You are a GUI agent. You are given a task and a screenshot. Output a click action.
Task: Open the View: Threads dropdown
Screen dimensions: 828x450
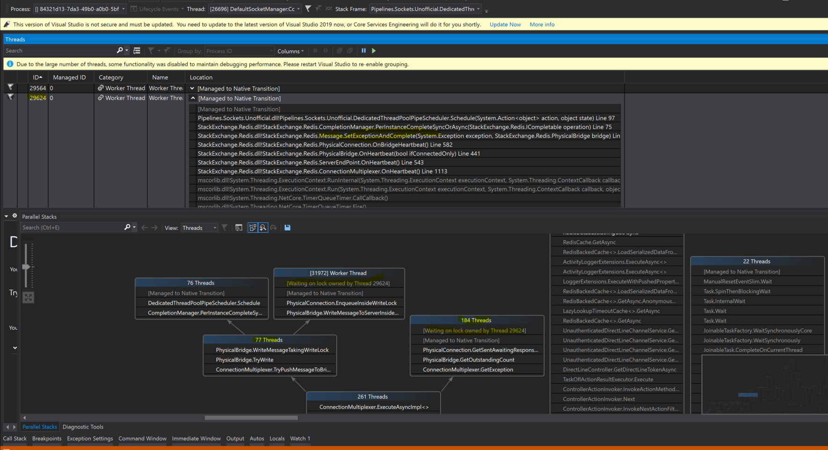coord(199,228)
